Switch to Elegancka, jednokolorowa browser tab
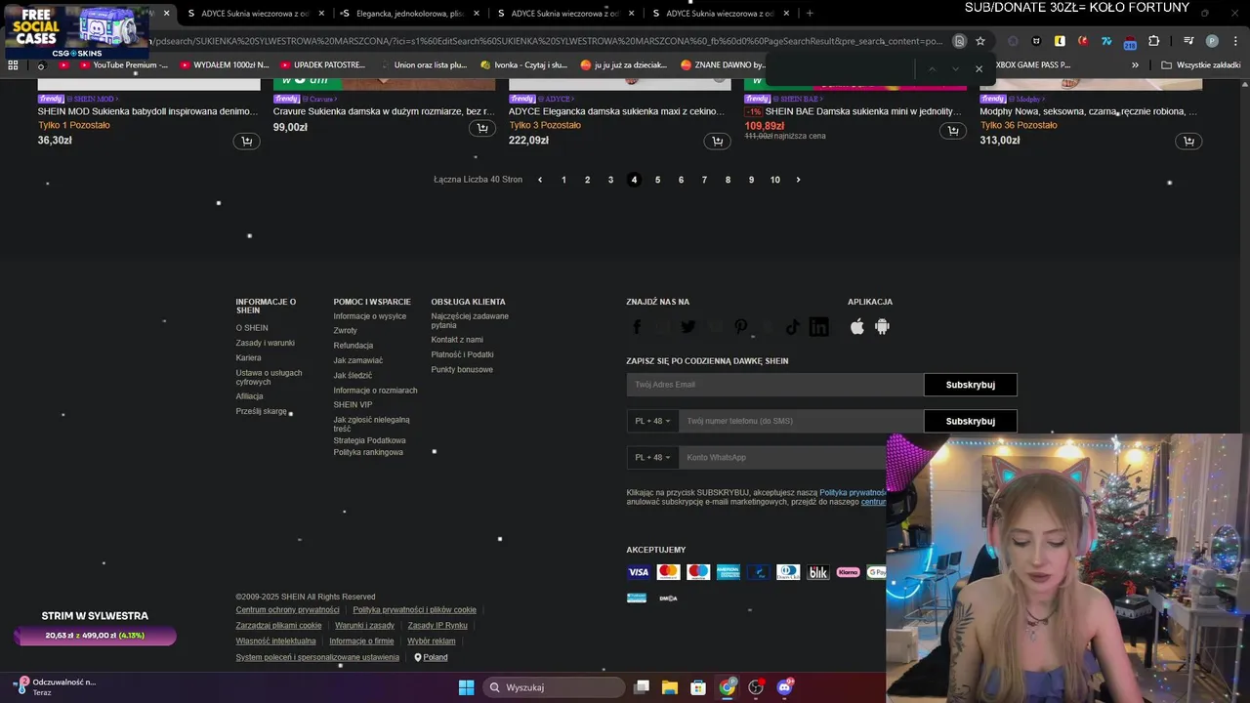The width and height of the screenshot is (1250, 703). click(408, 14)
